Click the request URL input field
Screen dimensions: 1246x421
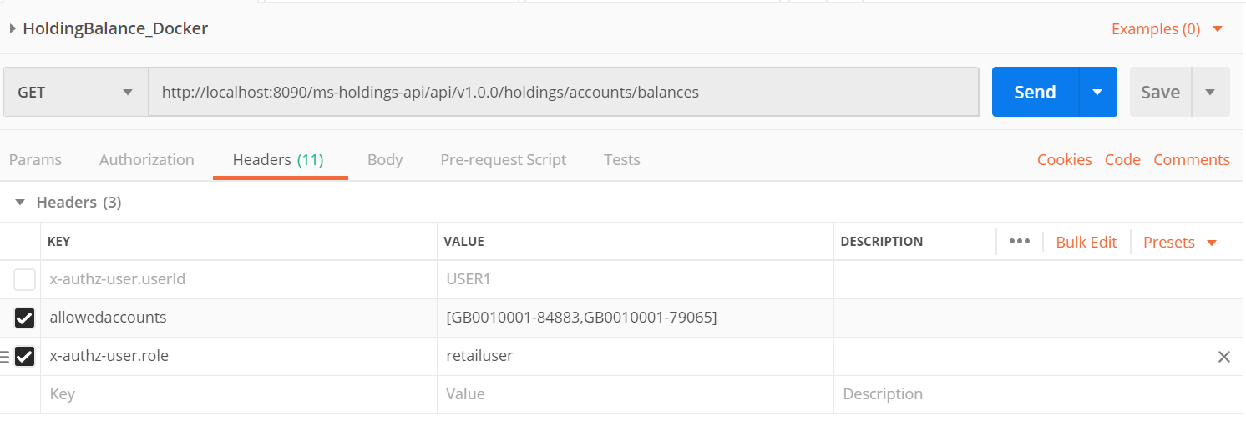pyautogui.click(x=564, y=92)
